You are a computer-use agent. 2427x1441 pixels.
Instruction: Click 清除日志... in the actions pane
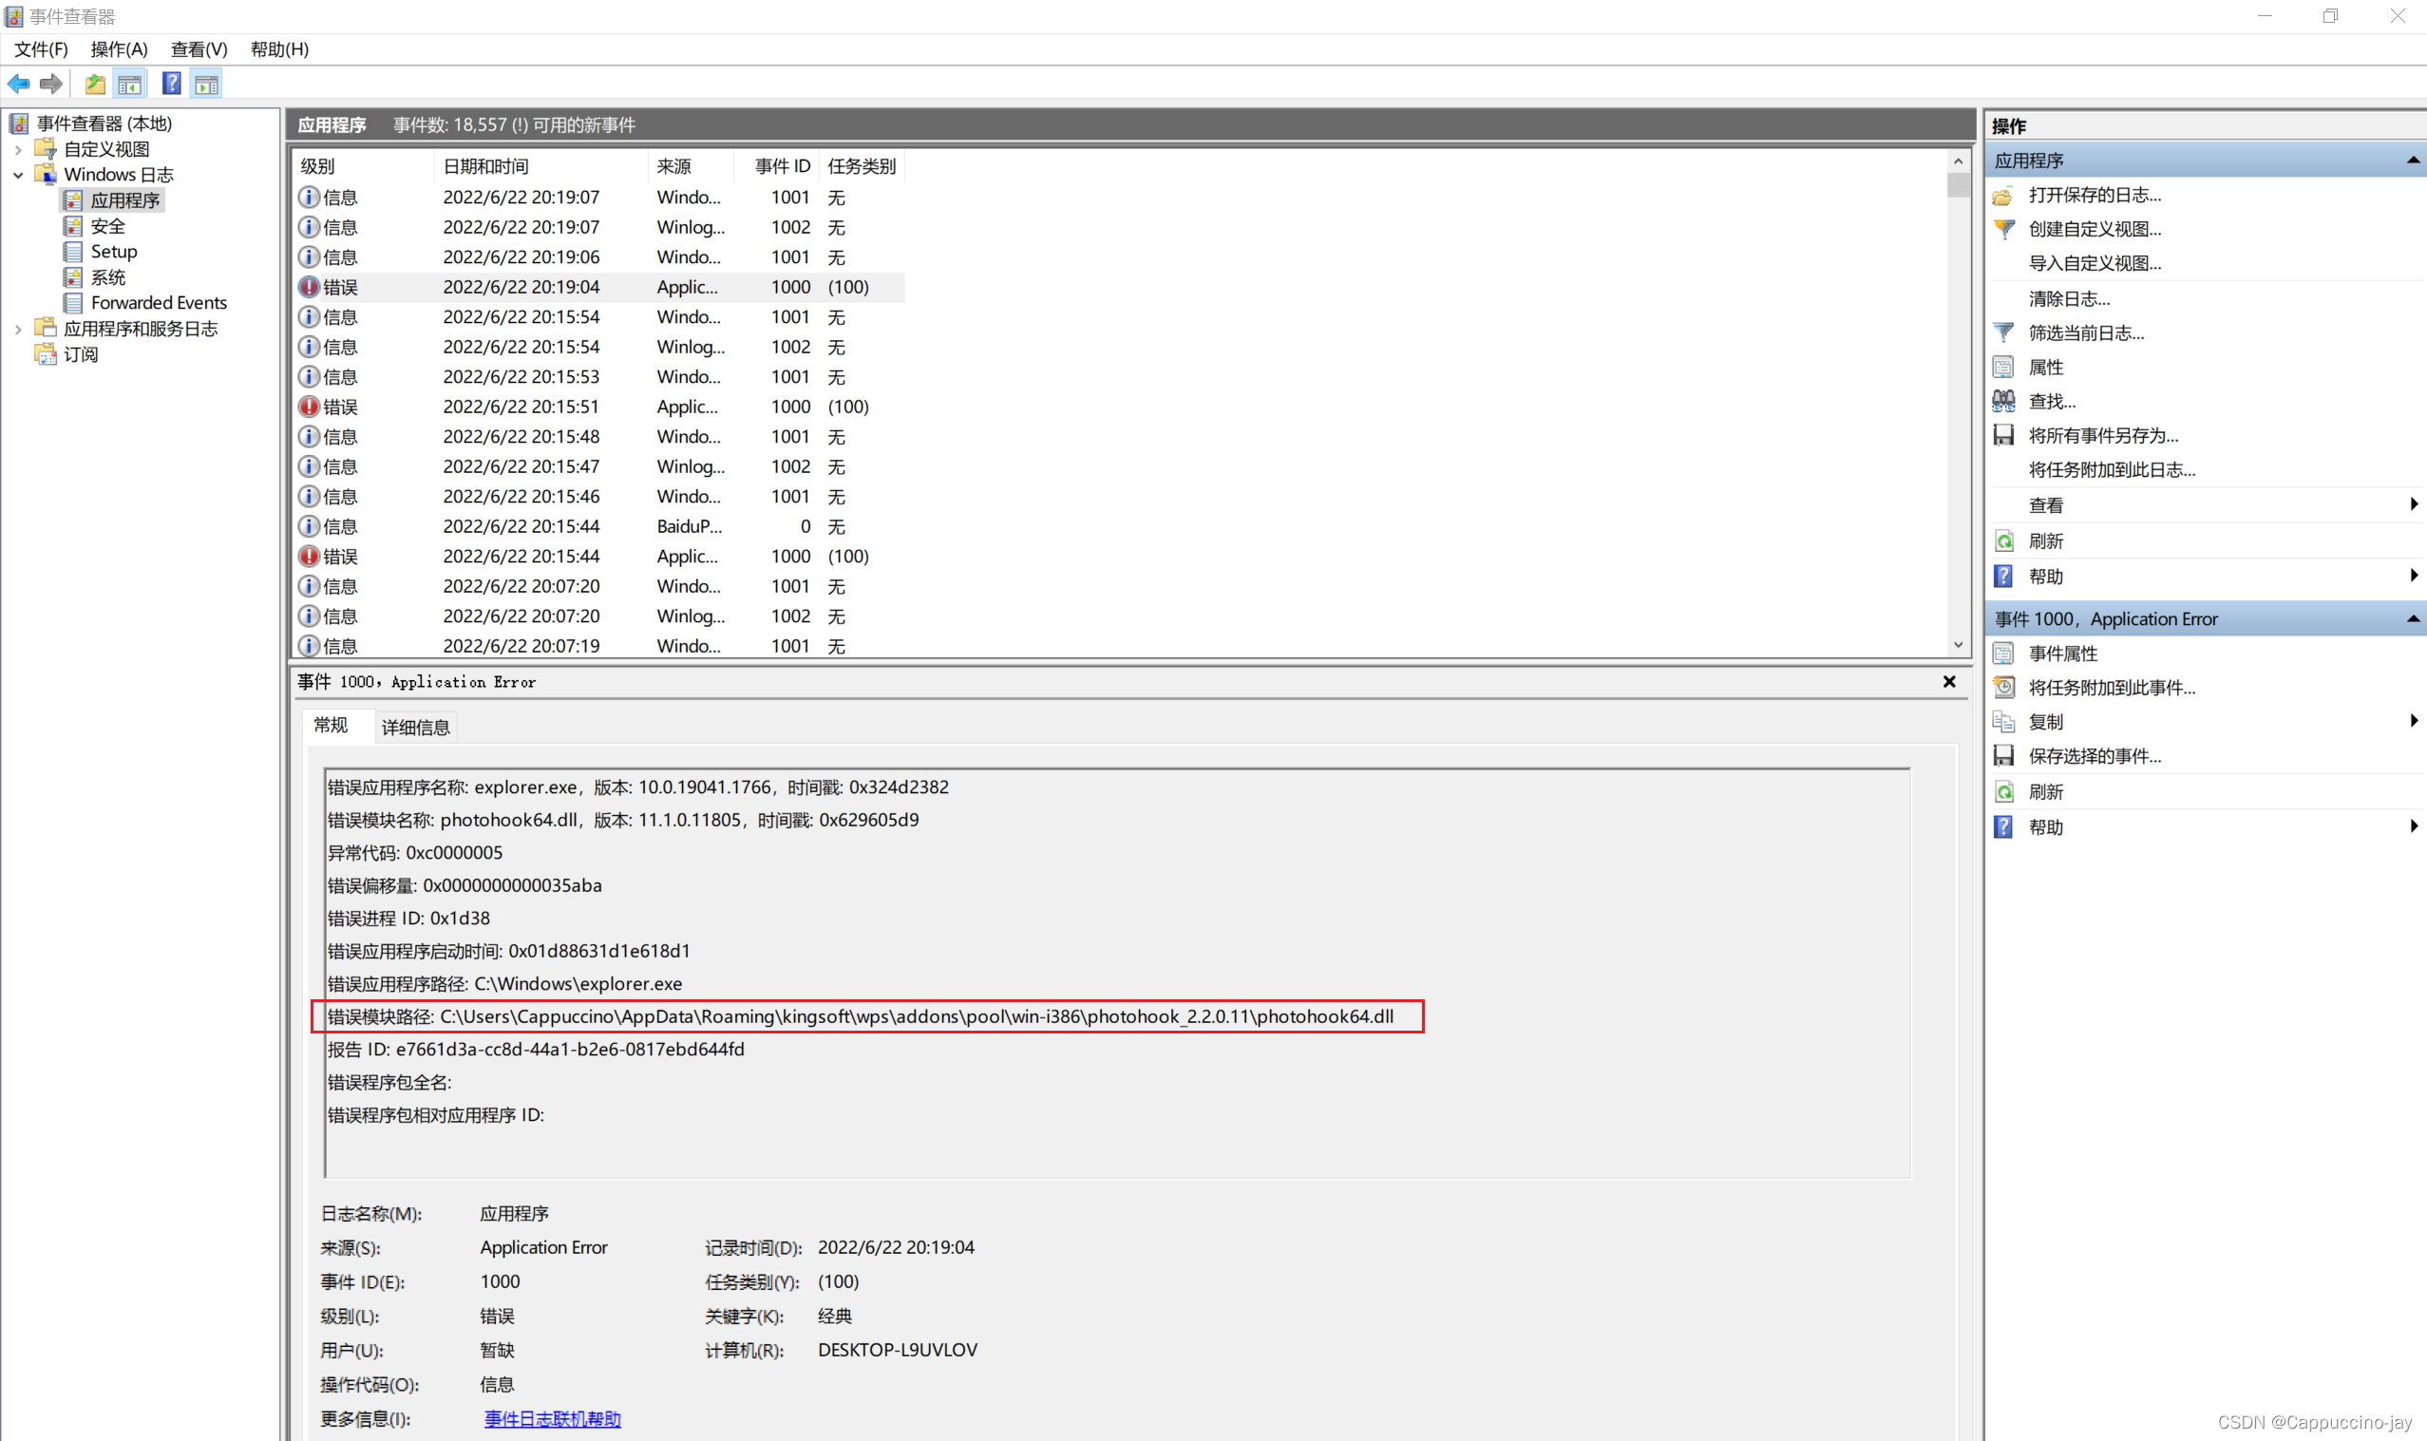[x=2069, y=298]
